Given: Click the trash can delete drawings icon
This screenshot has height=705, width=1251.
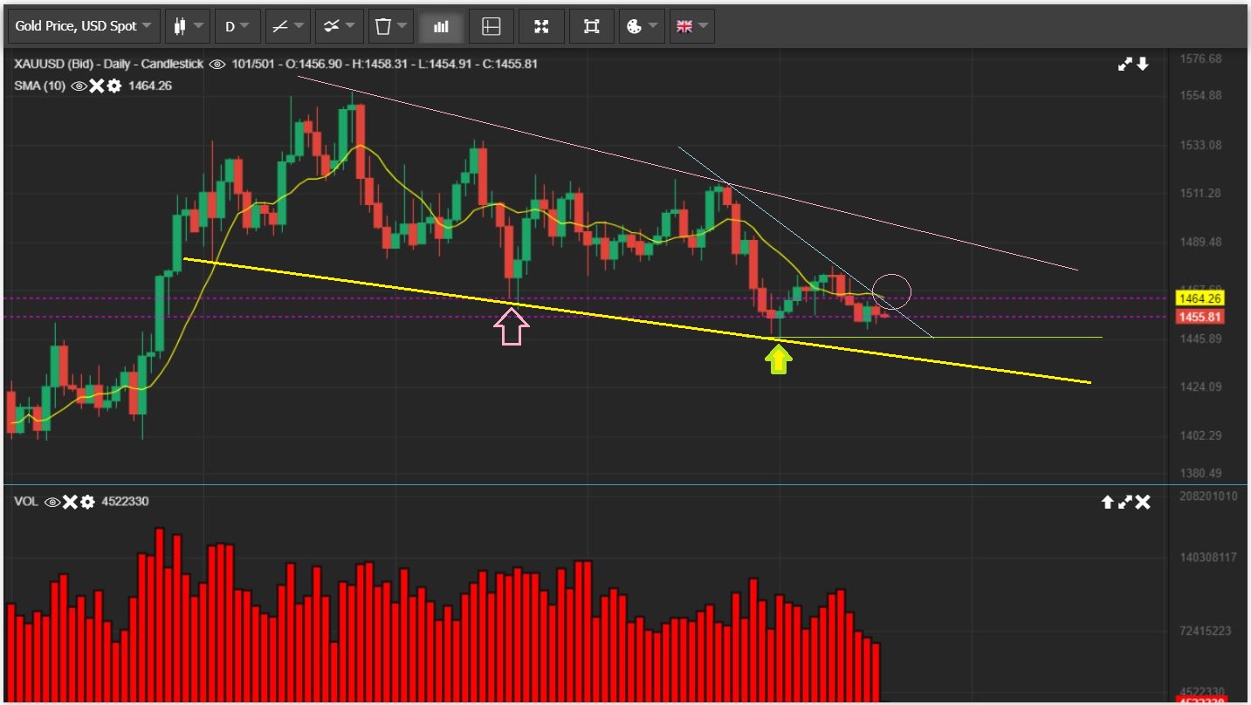Looking at the screenshot, I should click(x=389, y=26).
